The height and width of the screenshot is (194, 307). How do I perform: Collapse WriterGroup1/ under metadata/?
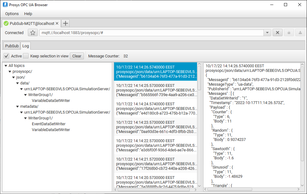tap(25, 118)
